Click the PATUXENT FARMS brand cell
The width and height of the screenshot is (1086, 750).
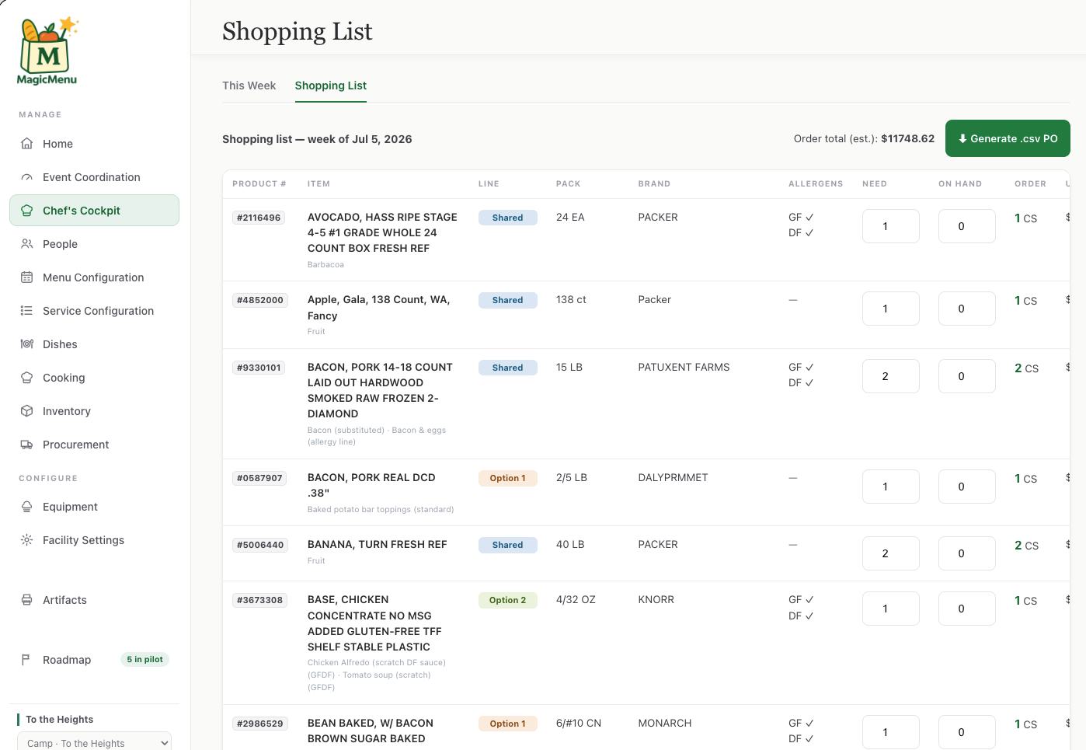click(x=684, y=367)
